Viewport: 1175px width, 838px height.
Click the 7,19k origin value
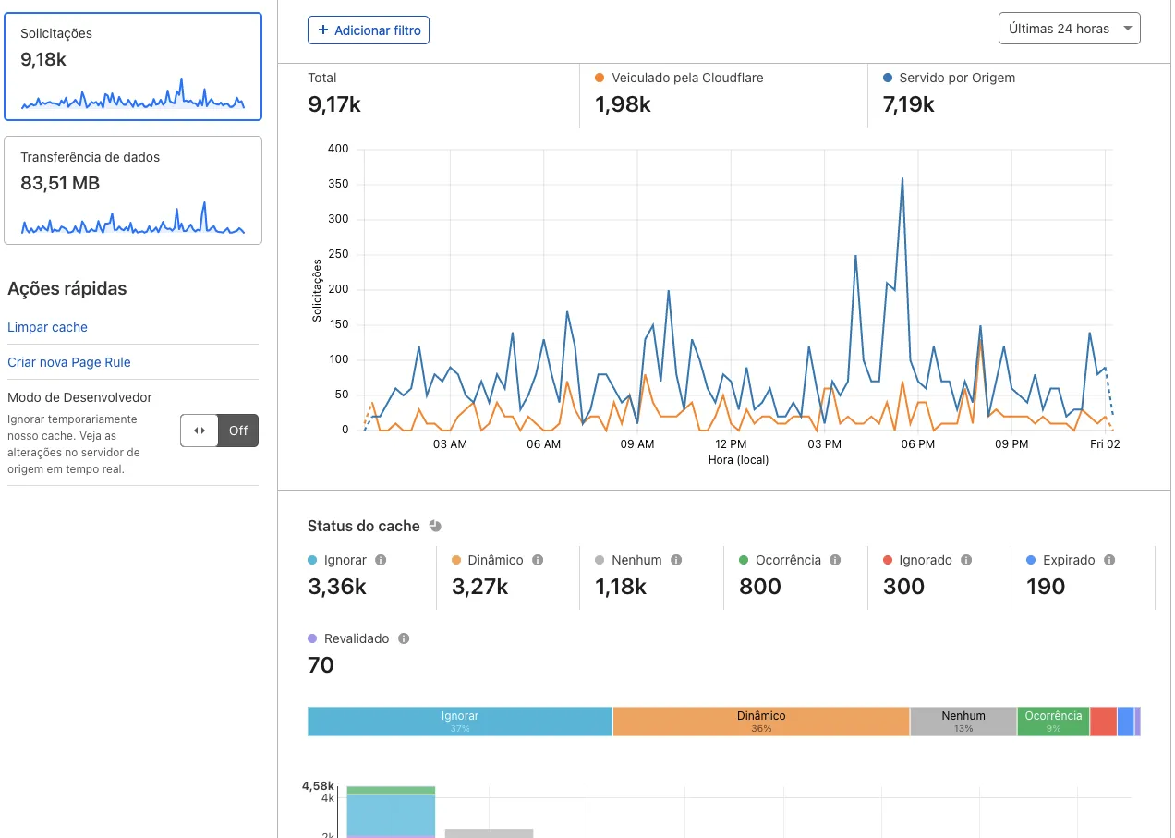(x=909, y=104)
